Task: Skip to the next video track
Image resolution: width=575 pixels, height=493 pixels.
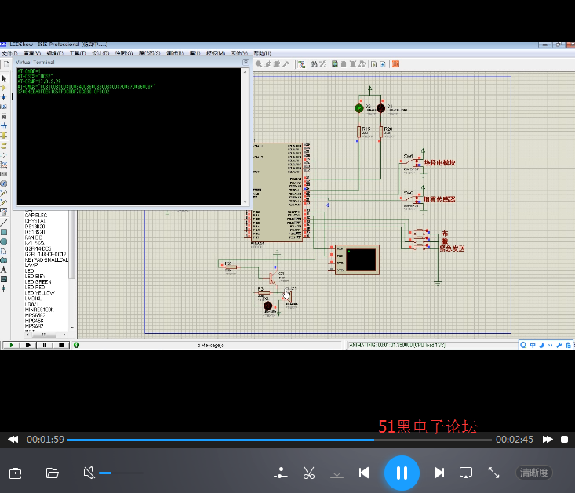Action: (x=439, y=473)
